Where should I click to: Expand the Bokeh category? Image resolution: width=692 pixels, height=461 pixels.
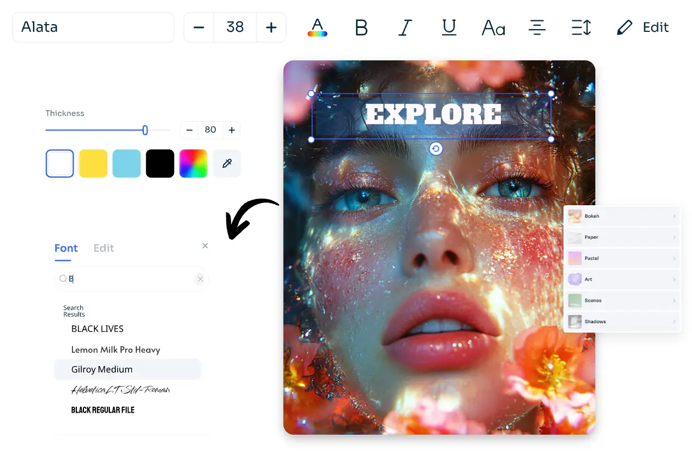tap(622, 216)
